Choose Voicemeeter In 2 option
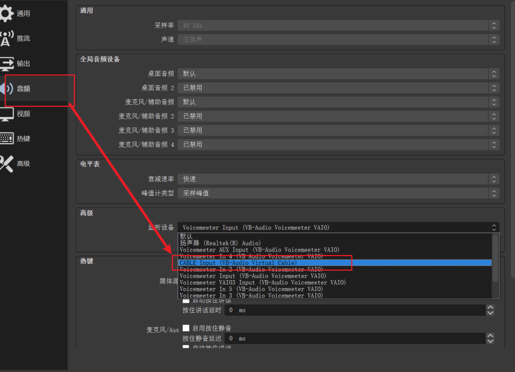The width and height of the screenshot is (515, 372). click(x=335, y=270)
